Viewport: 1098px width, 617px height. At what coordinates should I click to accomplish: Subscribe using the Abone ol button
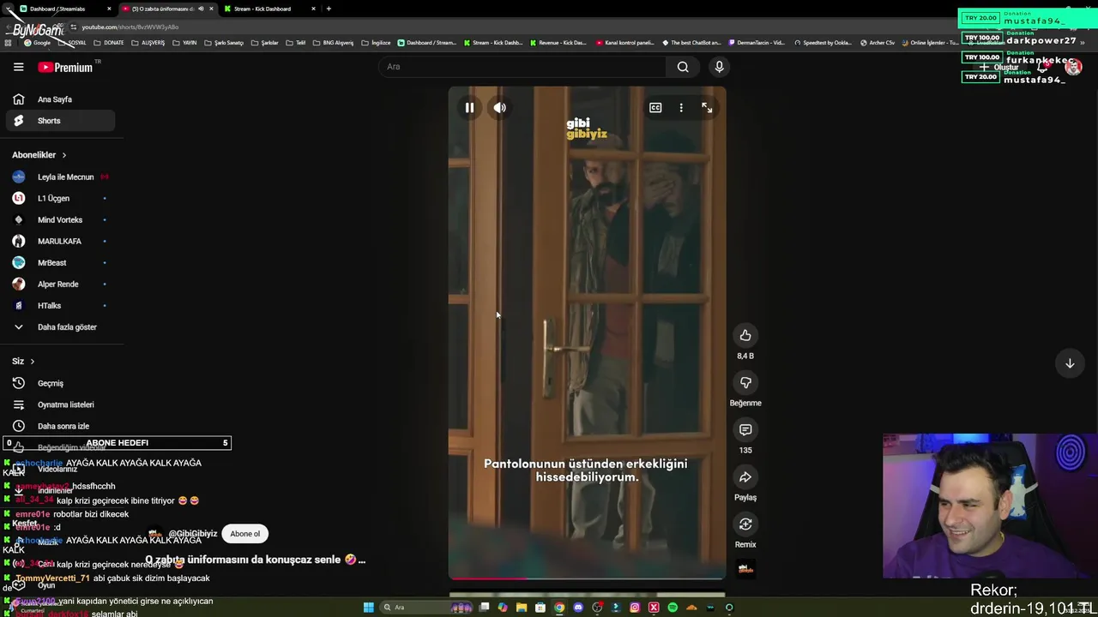(244, 534)
